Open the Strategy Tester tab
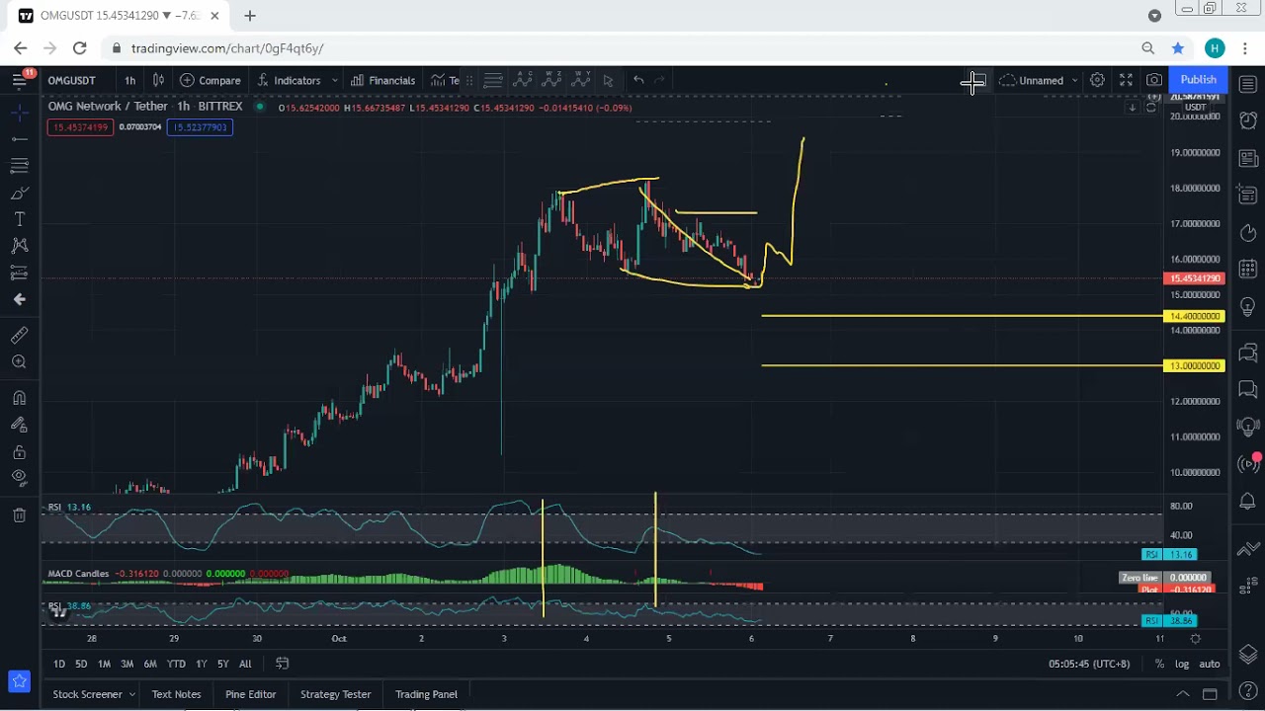Image resolution: width=1265 pixels, height=711 pixels. pos(335,694)
